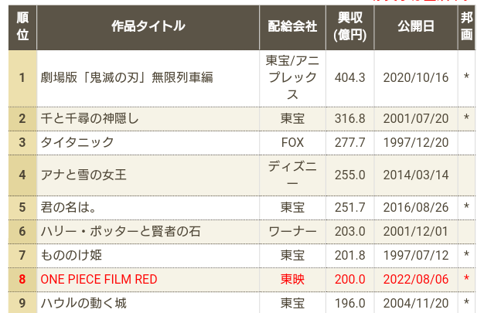Click the 邦画 column header
Viewport: 484px width, 313px height.
tap(466, 26)
